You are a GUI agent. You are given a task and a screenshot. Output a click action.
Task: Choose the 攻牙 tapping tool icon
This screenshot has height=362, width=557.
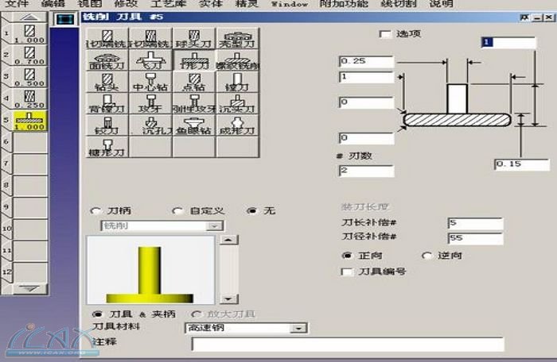[x=150, y=103]
